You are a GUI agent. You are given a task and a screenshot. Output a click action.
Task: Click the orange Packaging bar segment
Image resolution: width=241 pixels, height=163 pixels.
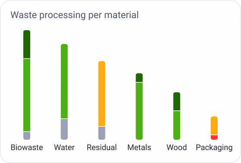point(214,125)
